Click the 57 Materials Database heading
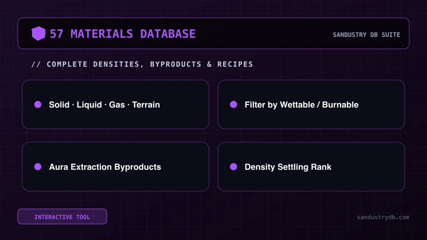Viewport: 427px width, 240px height. point(123,34)
